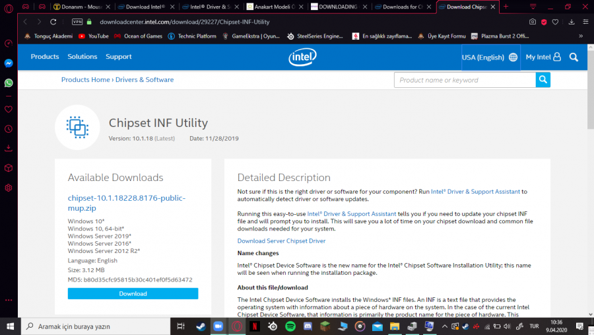Viewport: 594px width, 335px height.
Task: Open the downloads icon in address bar
Action: 572,22
